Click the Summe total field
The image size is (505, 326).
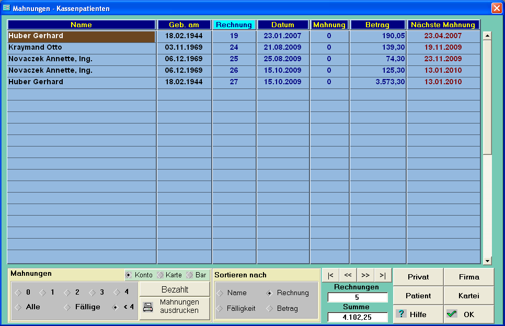358,317
